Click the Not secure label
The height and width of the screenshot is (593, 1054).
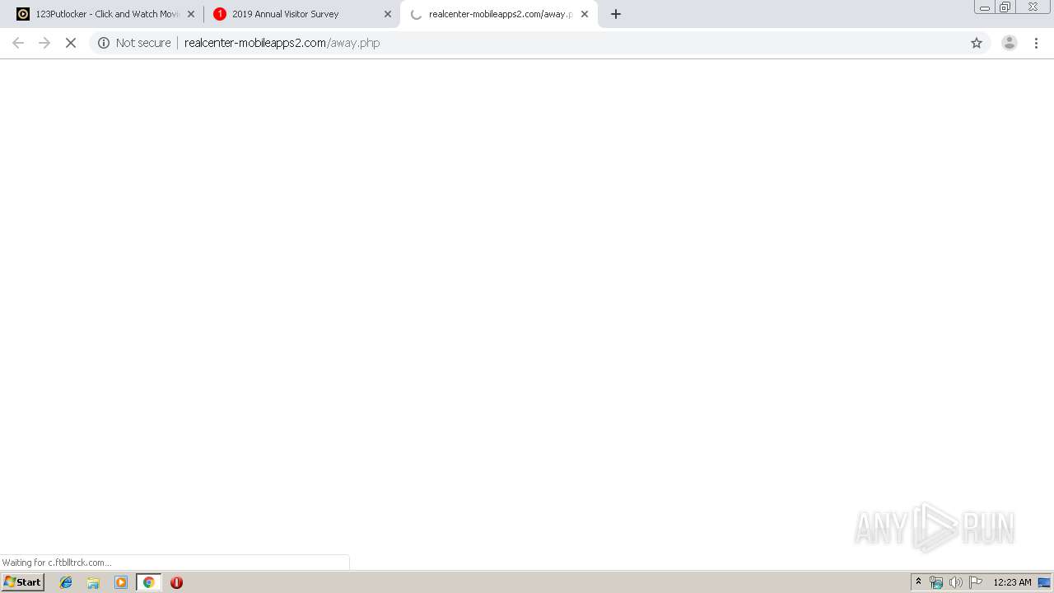[143, 43]
